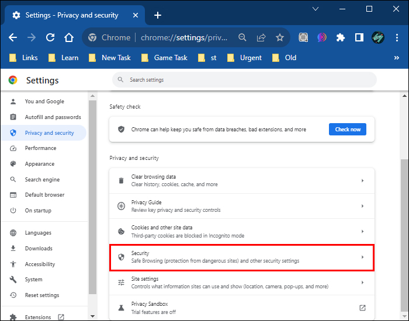Open the Extensions puzzle icon
The image size is (409, 321).
coord(341,37)
